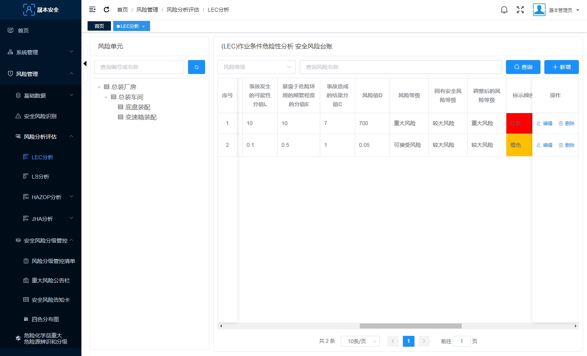The image size is (587, 356).
Task: Collapse sidebar with hamburger menu icon
Action: (x=92, y=10)
